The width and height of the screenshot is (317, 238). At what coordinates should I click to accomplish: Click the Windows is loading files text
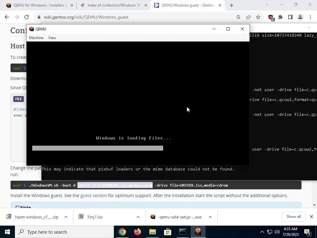(x=134, y=138)
